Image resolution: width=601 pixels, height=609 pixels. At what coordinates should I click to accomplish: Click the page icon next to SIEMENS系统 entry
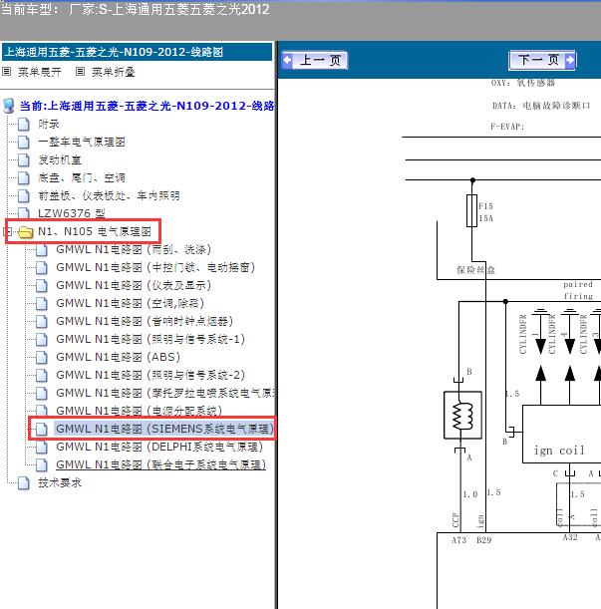pyautogui.click(x=42, y=429)
